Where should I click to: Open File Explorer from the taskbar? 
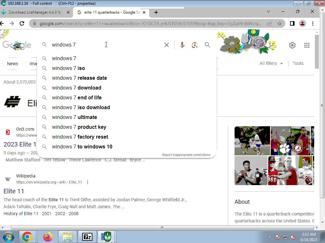(68, 237)
